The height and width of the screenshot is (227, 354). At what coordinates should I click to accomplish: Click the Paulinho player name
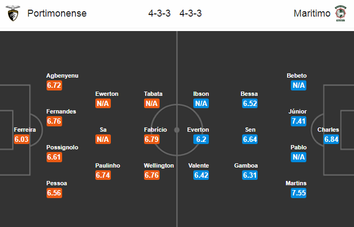(108, 165)
